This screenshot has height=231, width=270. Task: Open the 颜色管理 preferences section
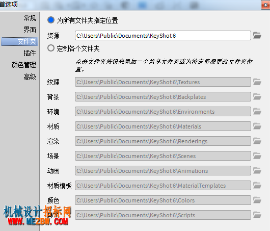coord(24,65)
